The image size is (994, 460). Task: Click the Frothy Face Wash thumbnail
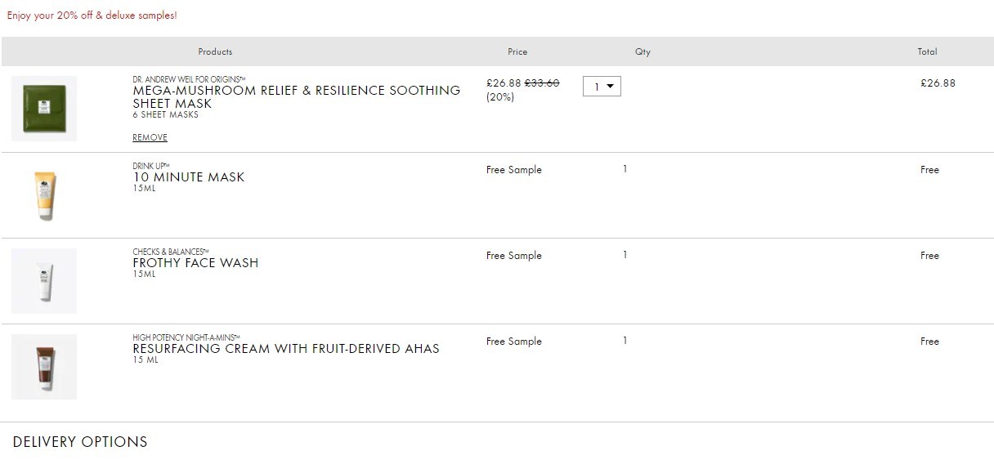pyautogui.click(x=44, y=280)
